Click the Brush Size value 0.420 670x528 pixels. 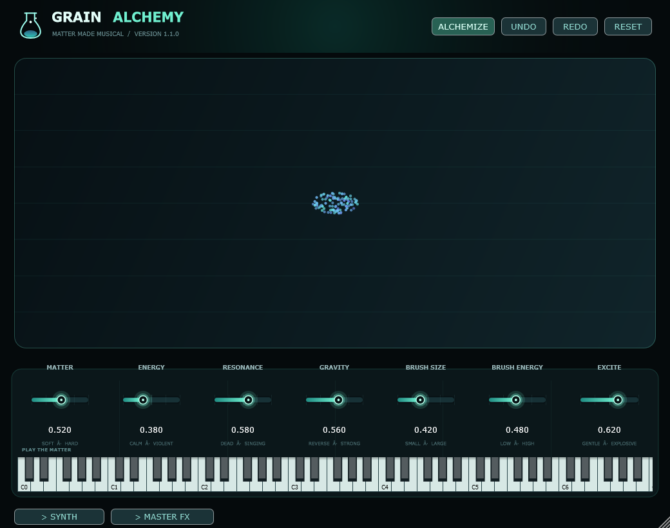pos(426,429)
